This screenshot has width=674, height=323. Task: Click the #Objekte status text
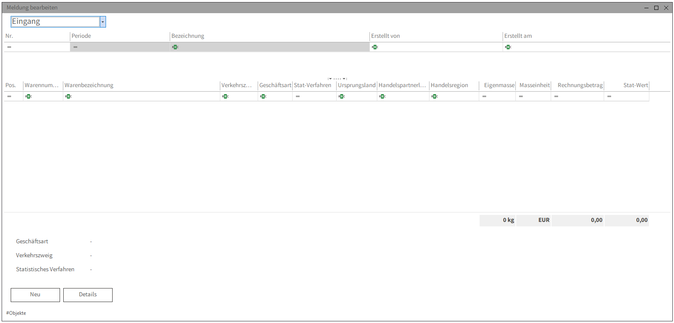click(x=16, y=313)
